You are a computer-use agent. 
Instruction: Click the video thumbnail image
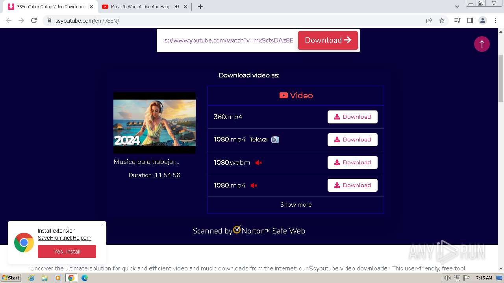pyautogui.click(x=154, y=123)
